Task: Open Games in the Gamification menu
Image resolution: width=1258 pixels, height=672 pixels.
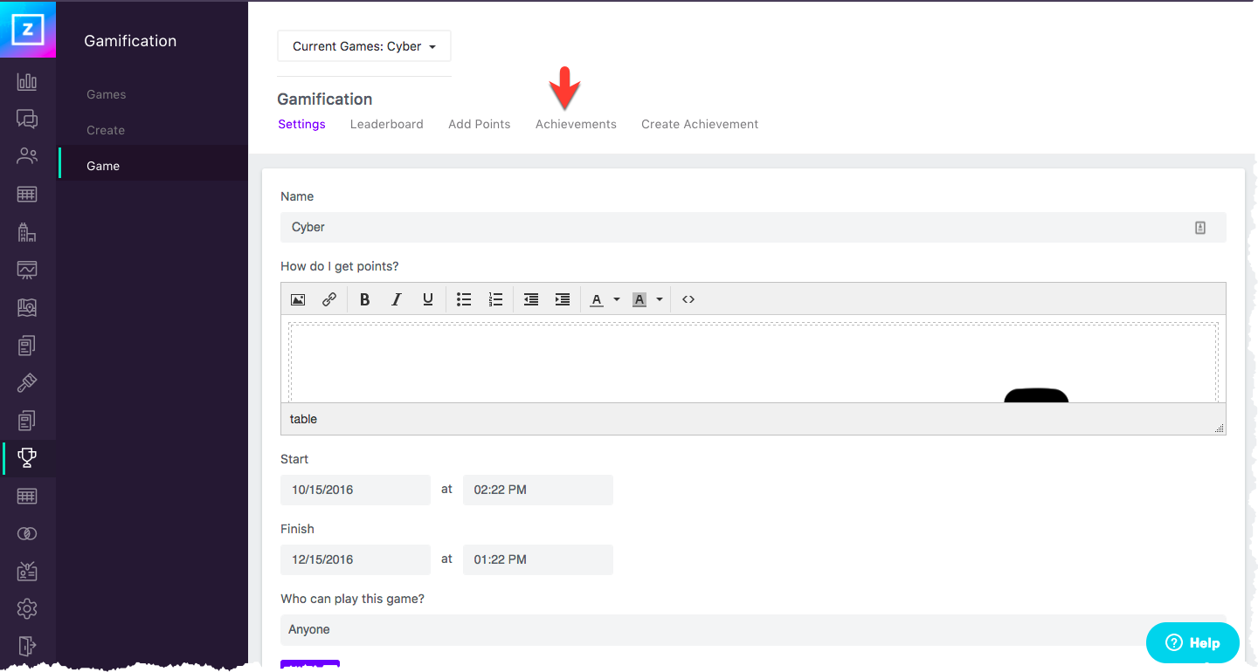Action: click(107, 94)
